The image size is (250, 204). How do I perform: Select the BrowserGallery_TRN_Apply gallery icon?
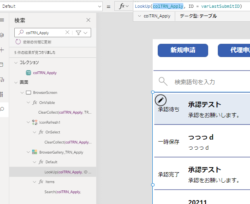pos(34,152)
